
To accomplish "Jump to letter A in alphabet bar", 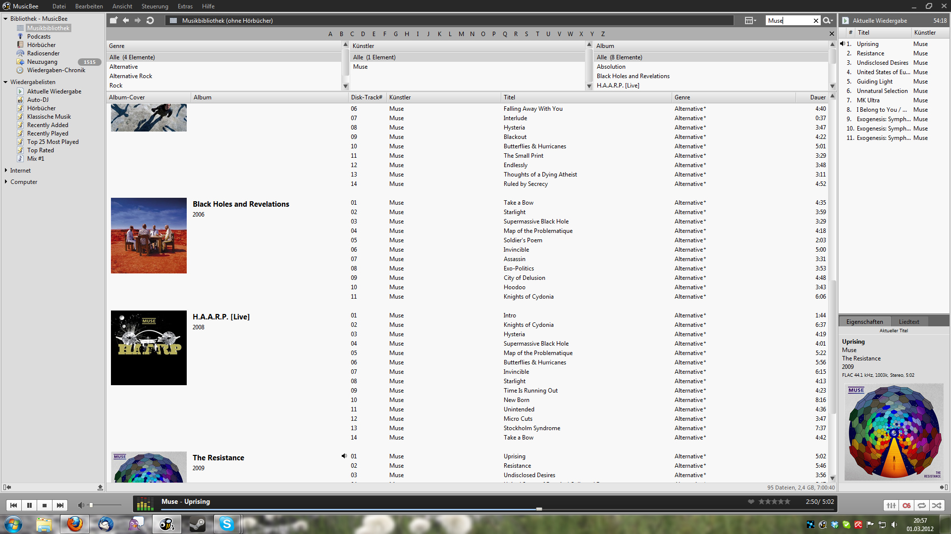I will [x=330, y=34].
